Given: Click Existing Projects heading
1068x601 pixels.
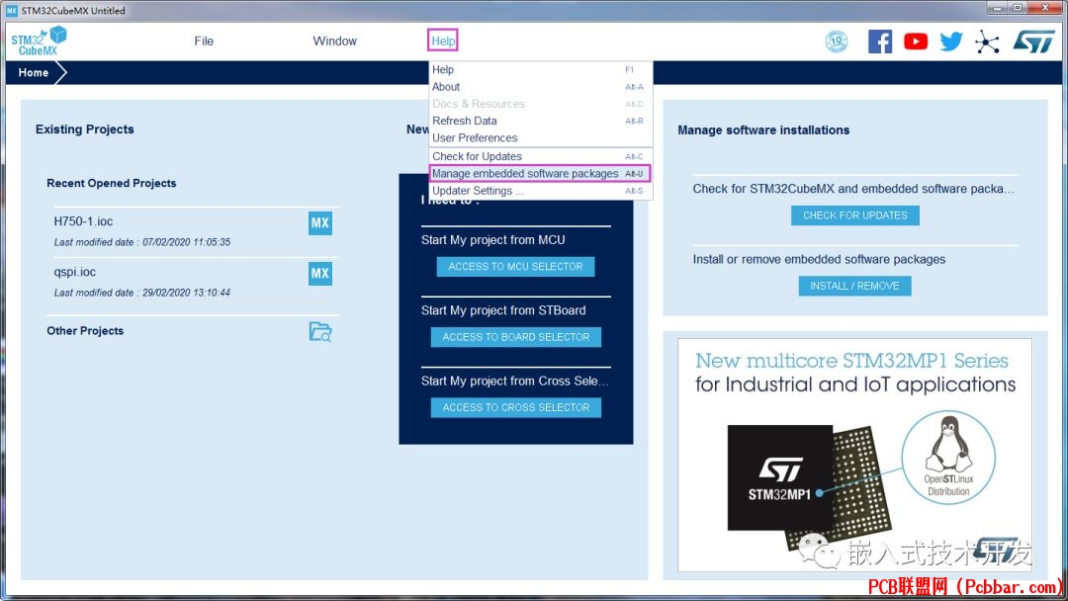Looking at the screenshot, I should coord(84,129).
